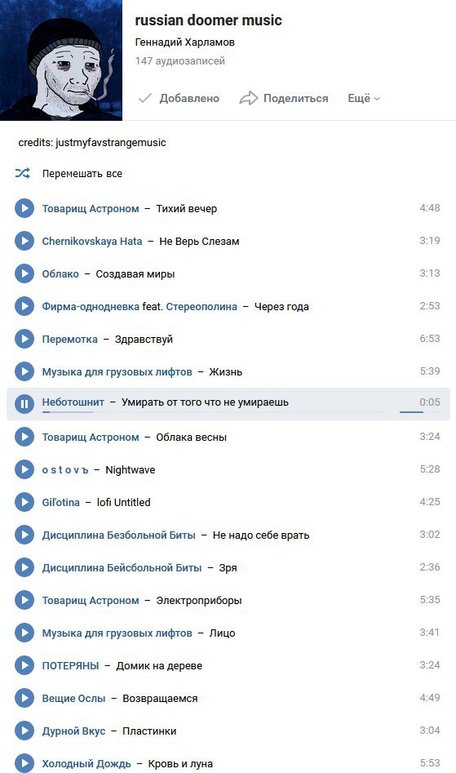Select the Перемешать все label
Screen dimensions: 456x773
(x=82, y=174)
